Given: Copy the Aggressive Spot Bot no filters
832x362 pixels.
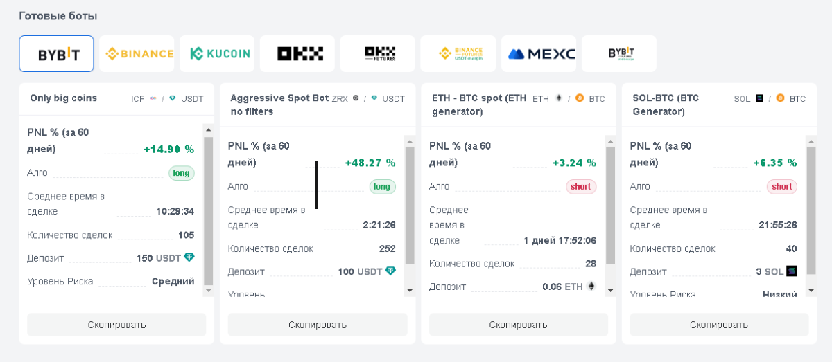Looking at the screenshot, I should [x=318, y=325].
